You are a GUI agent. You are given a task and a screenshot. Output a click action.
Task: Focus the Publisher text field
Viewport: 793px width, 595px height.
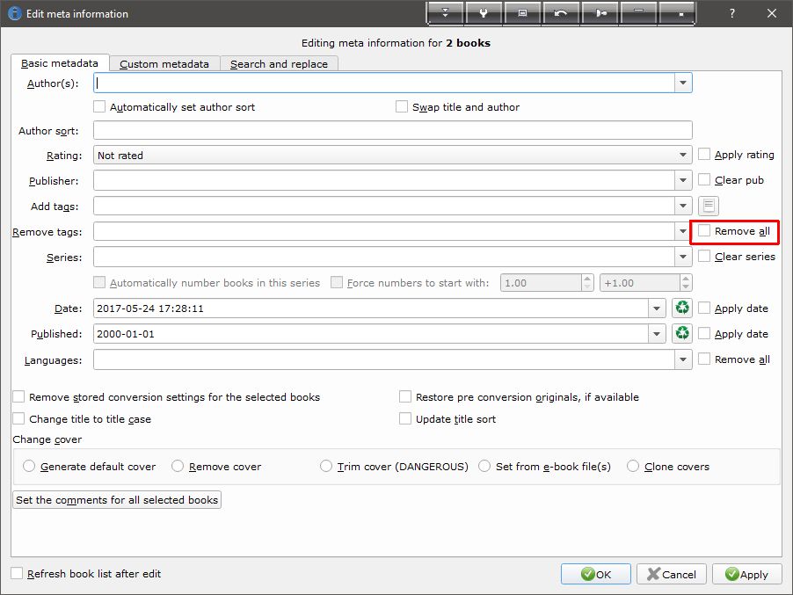(384, 180)
